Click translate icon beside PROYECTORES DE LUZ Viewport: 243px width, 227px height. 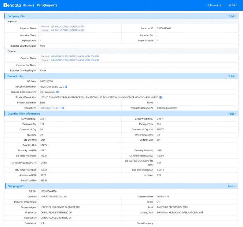pos(66,87)
